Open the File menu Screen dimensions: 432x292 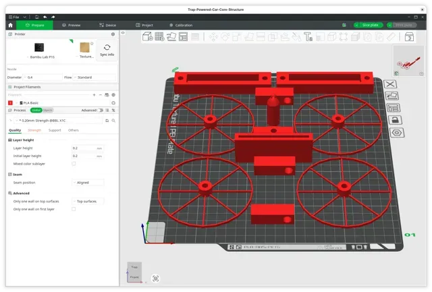click(x=13, y=17)
